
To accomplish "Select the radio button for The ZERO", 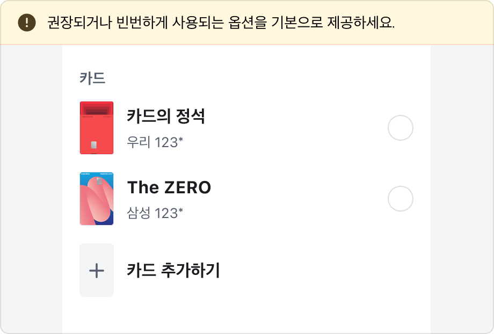I will [x=401, y=199].
